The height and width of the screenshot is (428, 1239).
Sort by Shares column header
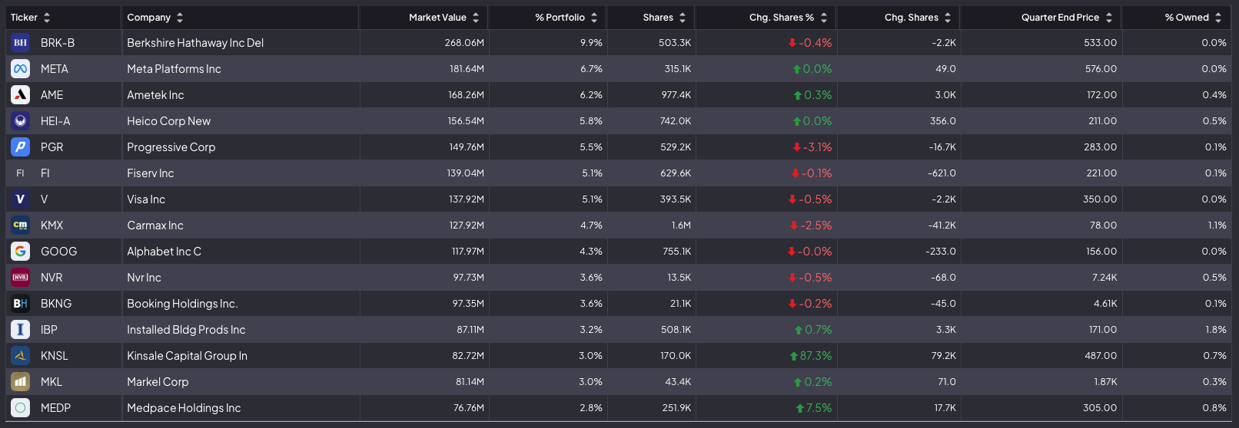[665, 18]
